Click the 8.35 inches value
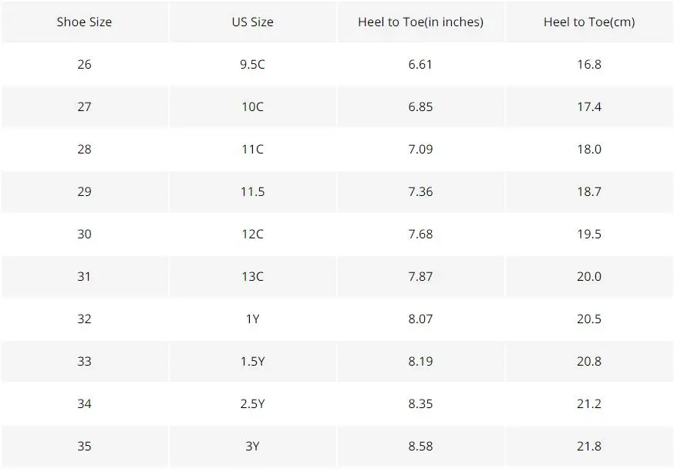674x469 pixels. pos(421,403)
